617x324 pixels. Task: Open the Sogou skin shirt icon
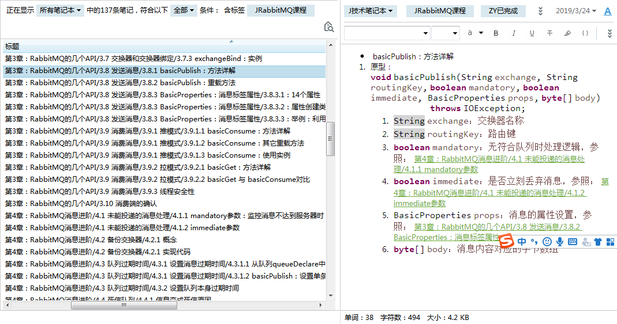598,242
